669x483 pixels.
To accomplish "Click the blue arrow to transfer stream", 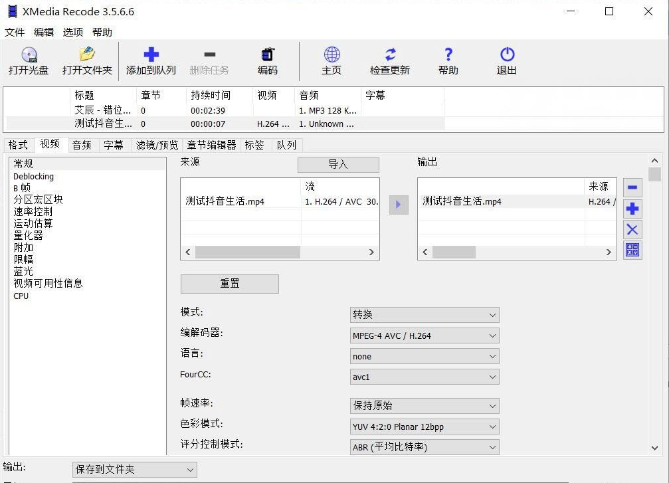I will [x=399, y=205].
